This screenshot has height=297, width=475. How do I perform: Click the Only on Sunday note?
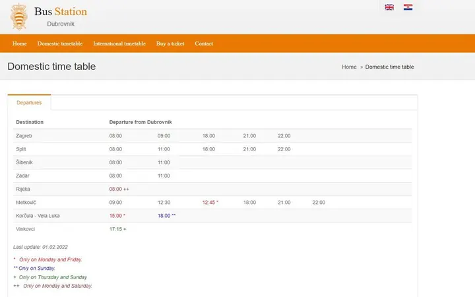(34, 268)
